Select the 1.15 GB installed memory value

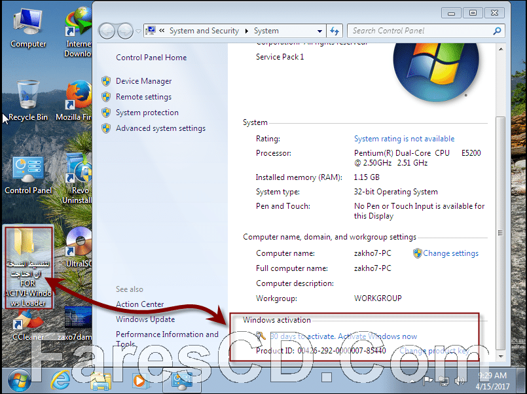pos(367,177)
